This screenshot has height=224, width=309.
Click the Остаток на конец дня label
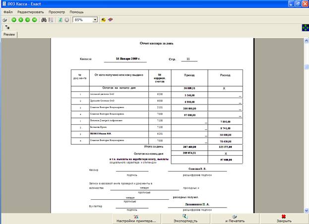coord(148,154)
